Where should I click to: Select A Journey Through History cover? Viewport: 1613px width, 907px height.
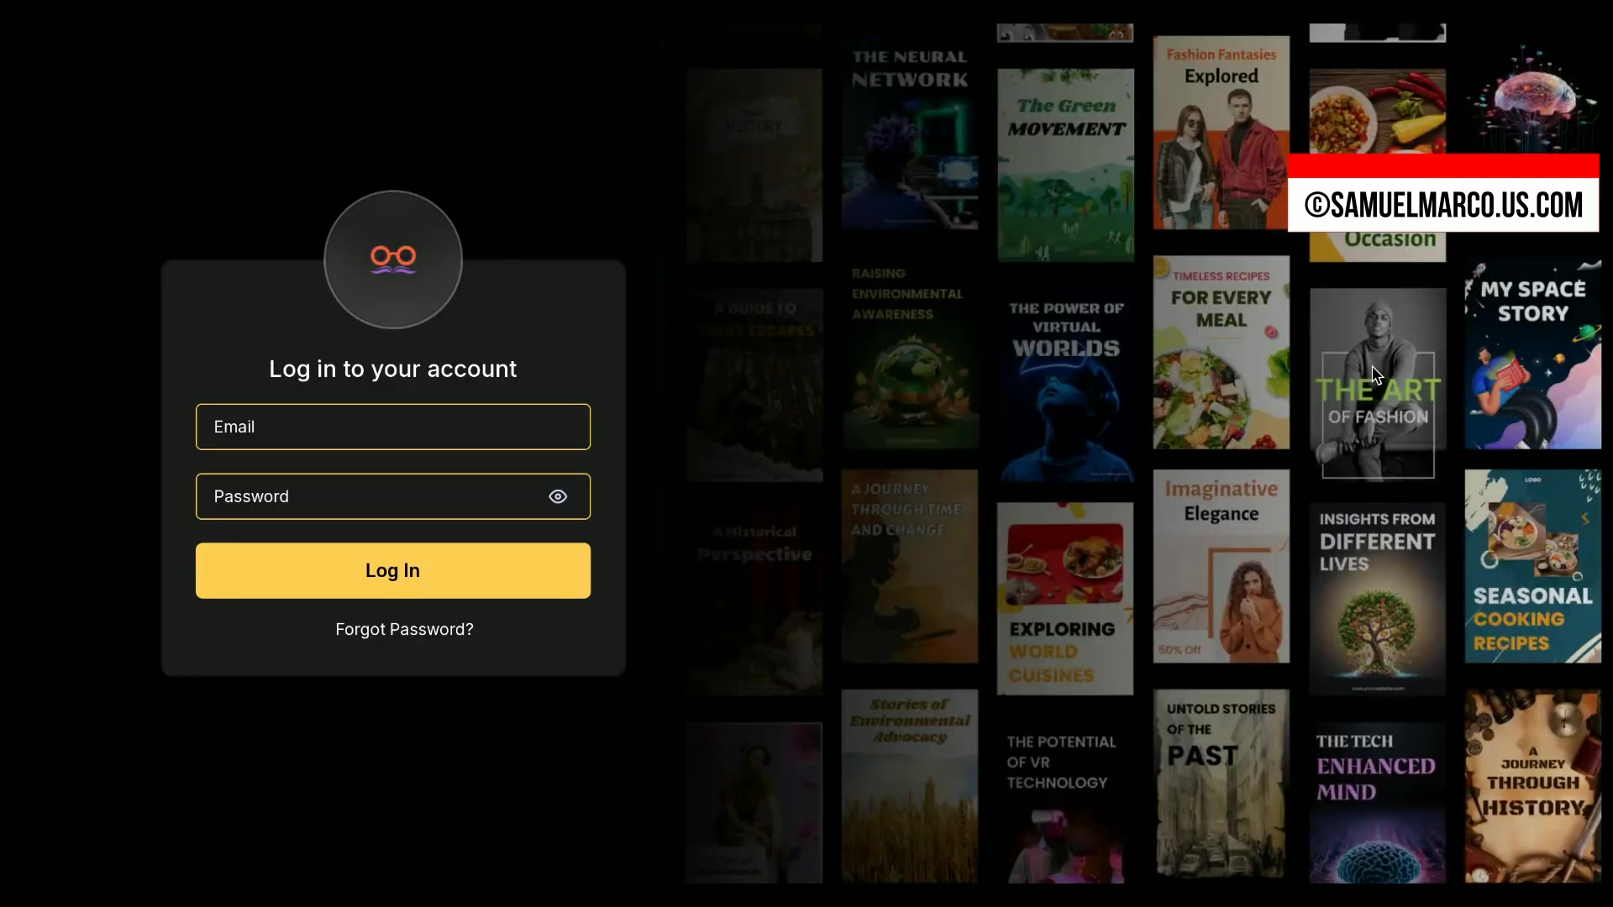[1533, 786]
